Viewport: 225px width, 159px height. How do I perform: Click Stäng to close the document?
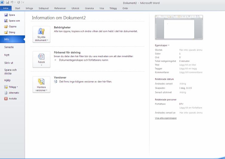point(10,32)
